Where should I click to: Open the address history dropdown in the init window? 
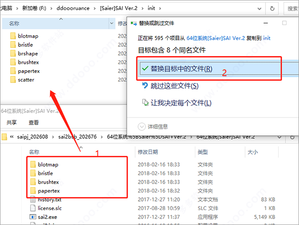(259, 8)
